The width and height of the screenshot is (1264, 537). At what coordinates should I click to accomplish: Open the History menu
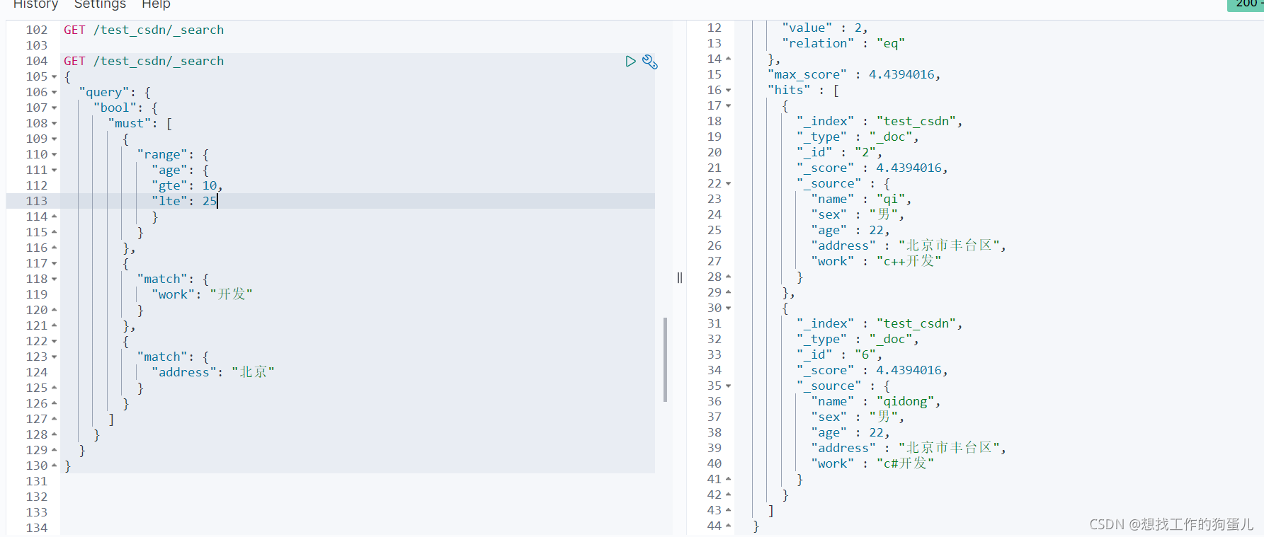[35, 4]
